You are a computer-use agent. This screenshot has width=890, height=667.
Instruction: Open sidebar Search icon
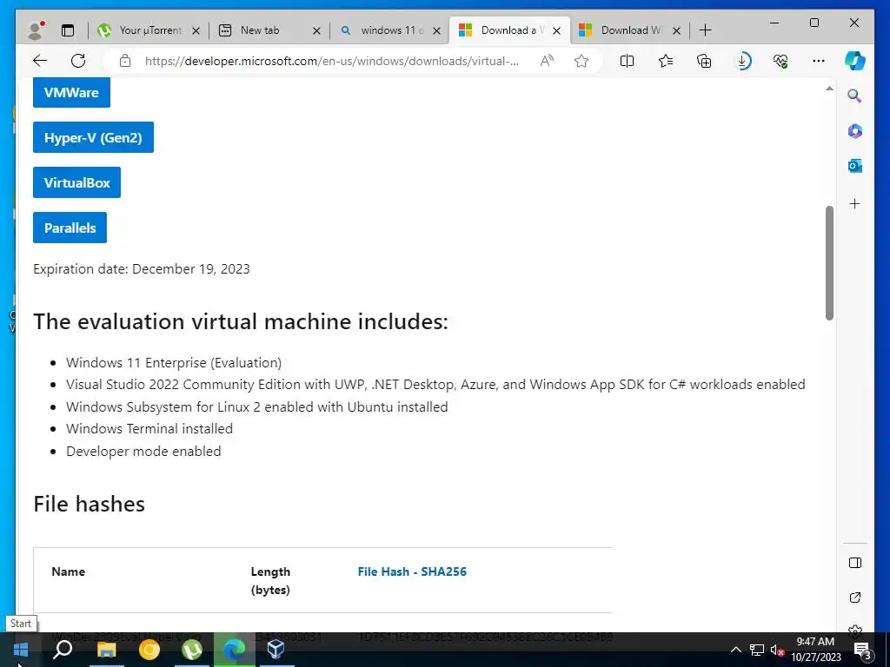855,96
